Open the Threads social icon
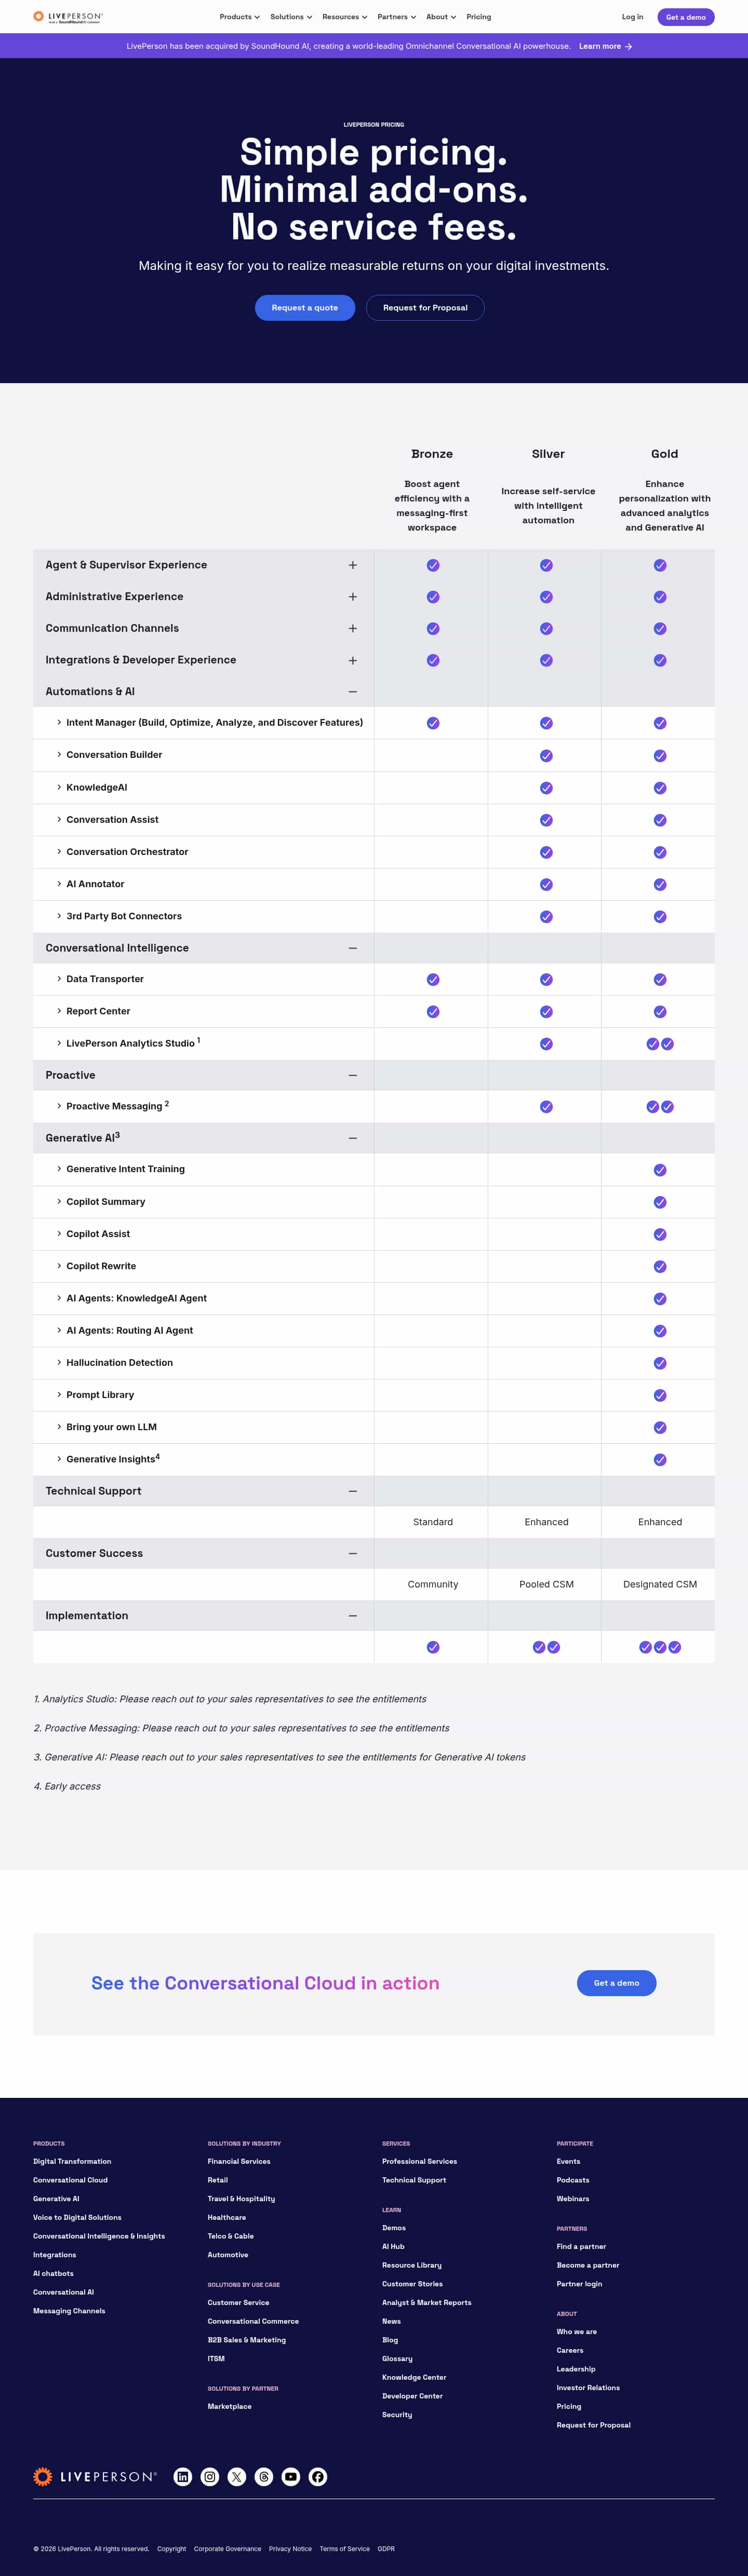Screen dimensions: 748x2576 point(264,2476)
